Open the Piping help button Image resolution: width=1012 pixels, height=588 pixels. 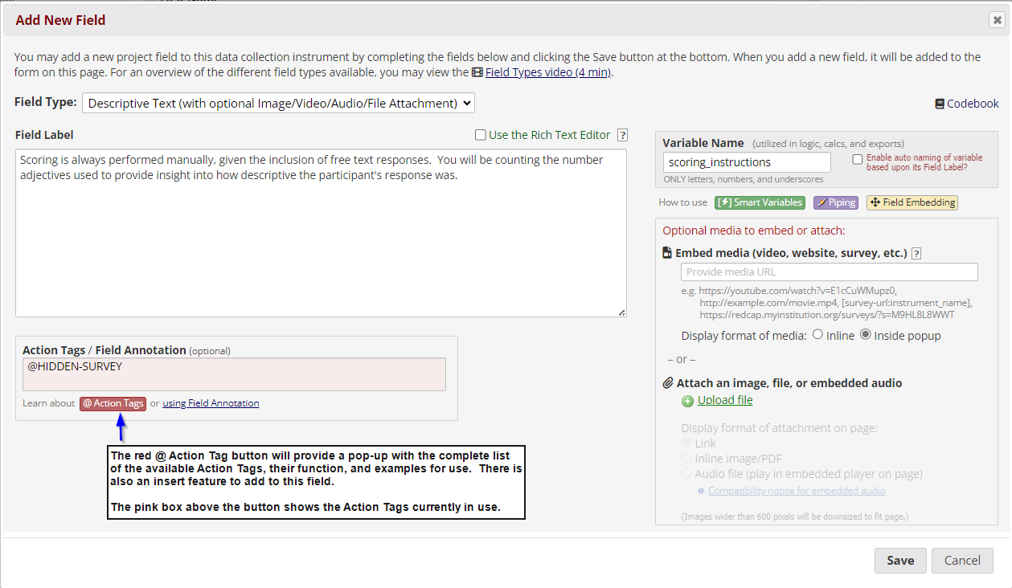(835, 202)
